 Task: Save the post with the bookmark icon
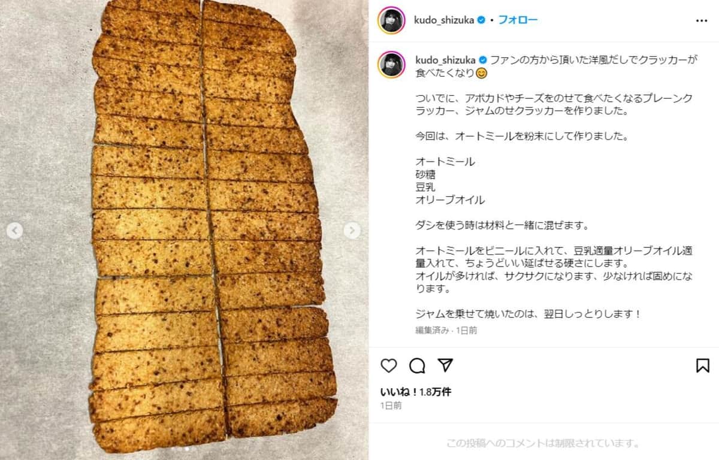[703, 365]
